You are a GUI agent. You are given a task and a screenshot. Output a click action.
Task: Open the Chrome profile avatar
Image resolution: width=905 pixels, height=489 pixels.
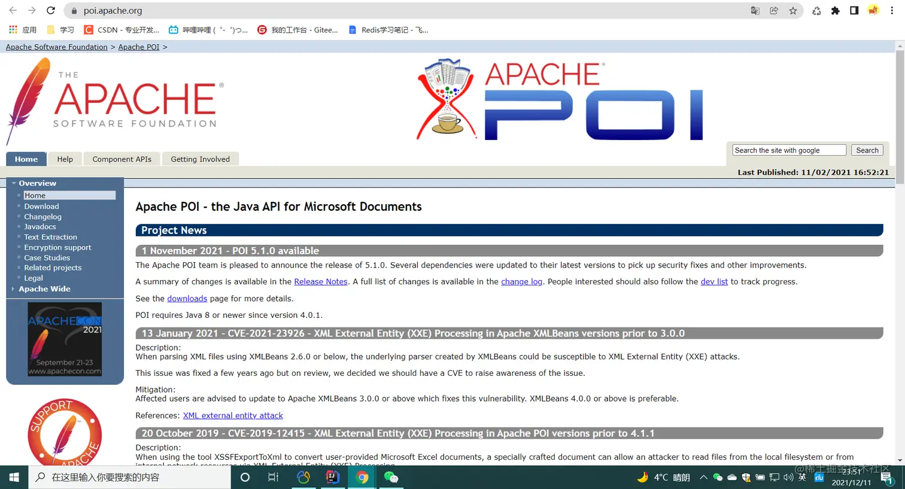tap(873, 11)
